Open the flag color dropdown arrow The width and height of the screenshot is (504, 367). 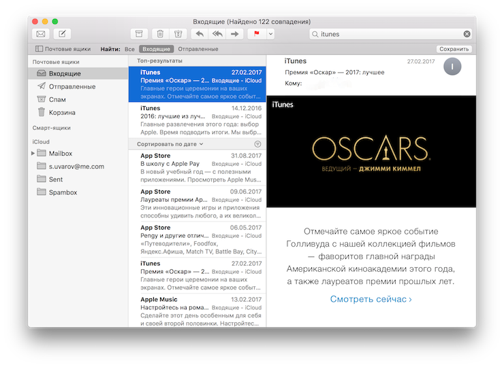tap(270, 34)
